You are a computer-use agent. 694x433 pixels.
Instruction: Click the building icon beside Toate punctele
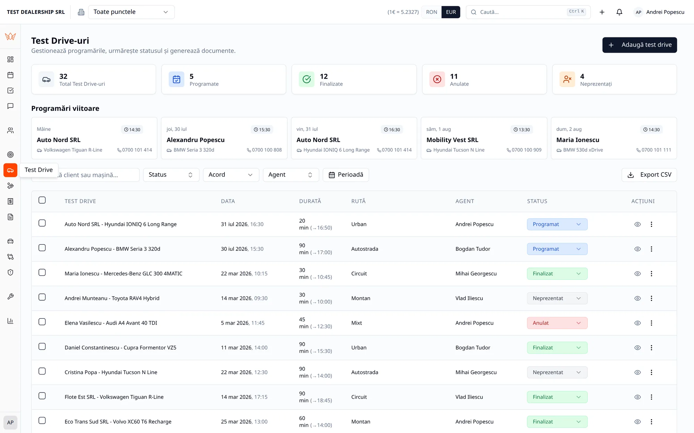tap(81, 12)
